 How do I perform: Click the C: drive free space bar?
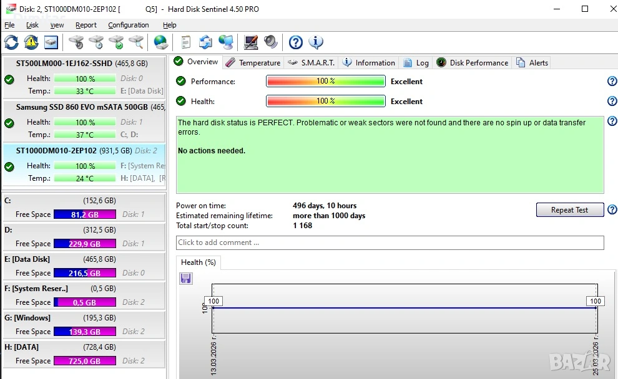(84, 214)
